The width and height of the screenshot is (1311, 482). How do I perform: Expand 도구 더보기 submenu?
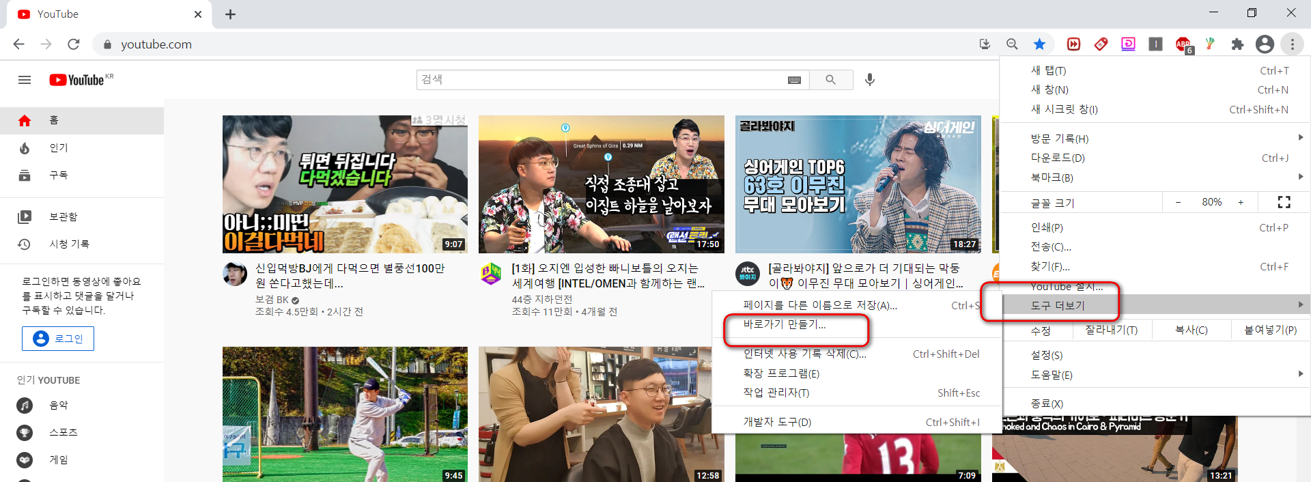(x=1155, y=305)
